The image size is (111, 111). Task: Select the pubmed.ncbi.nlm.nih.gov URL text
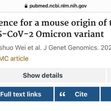tap(58, 6)
